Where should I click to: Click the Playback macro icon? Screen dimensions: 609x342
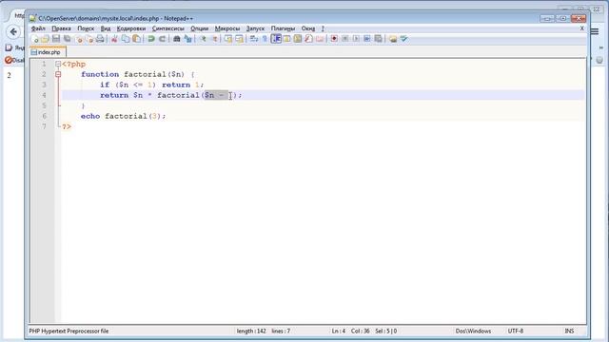[356, 39]
